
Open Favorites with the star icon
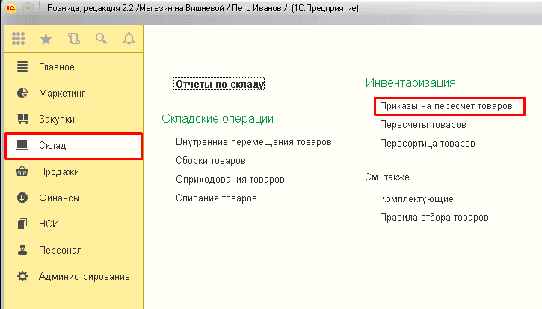click(46, 39)
